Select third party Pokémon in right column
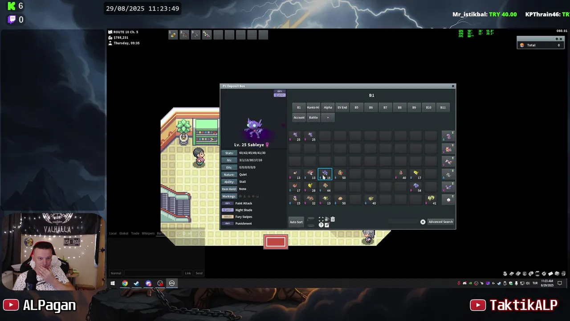Image resolution: width=570 pixels, height=321 pixels. [x=448, y=161]
